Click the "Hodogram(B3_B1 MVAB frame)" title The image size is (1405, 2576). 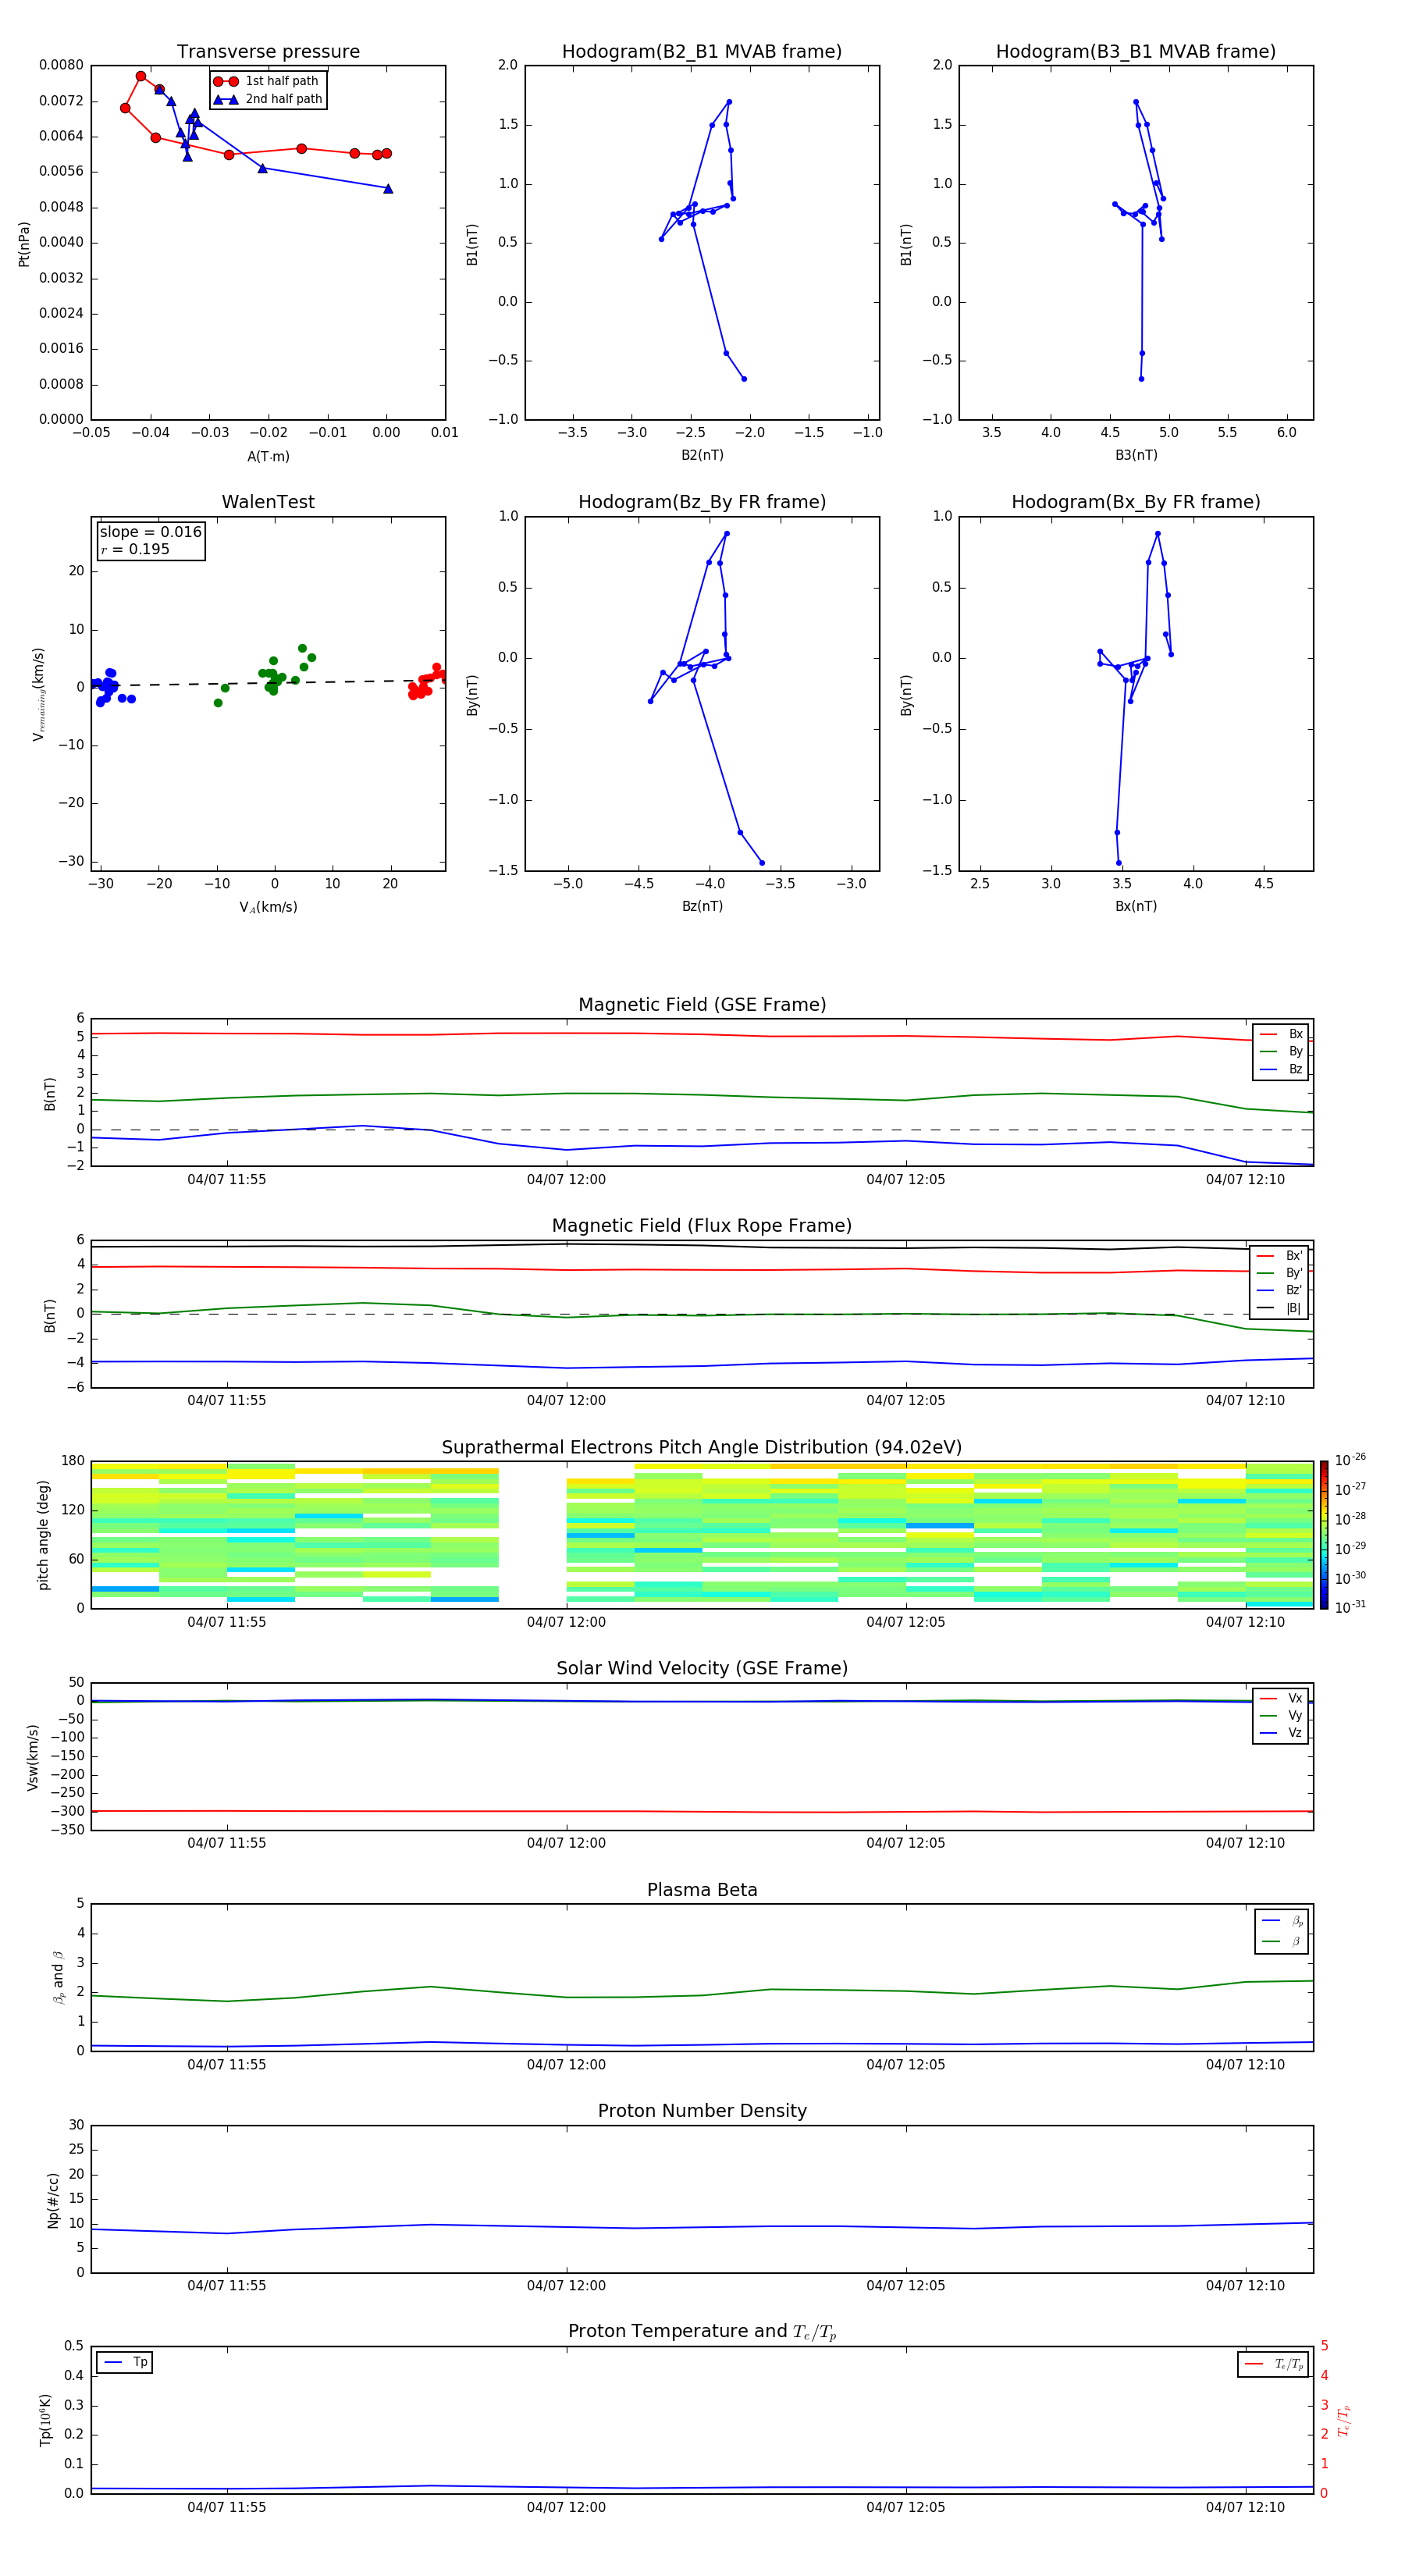click(x=1135, y=51)
